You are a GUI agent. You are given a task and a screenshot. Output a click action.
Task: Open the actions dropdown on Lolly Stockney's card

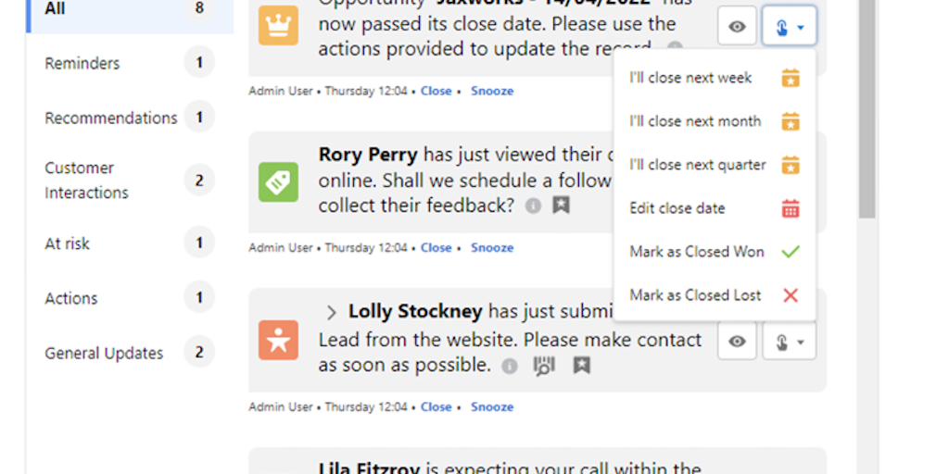pos(789,342)
